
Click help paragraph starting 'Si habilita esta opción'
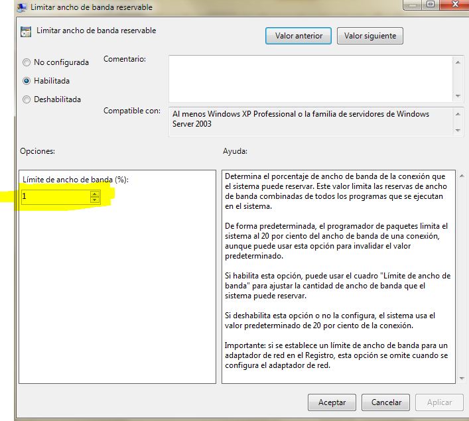[338, 286]
